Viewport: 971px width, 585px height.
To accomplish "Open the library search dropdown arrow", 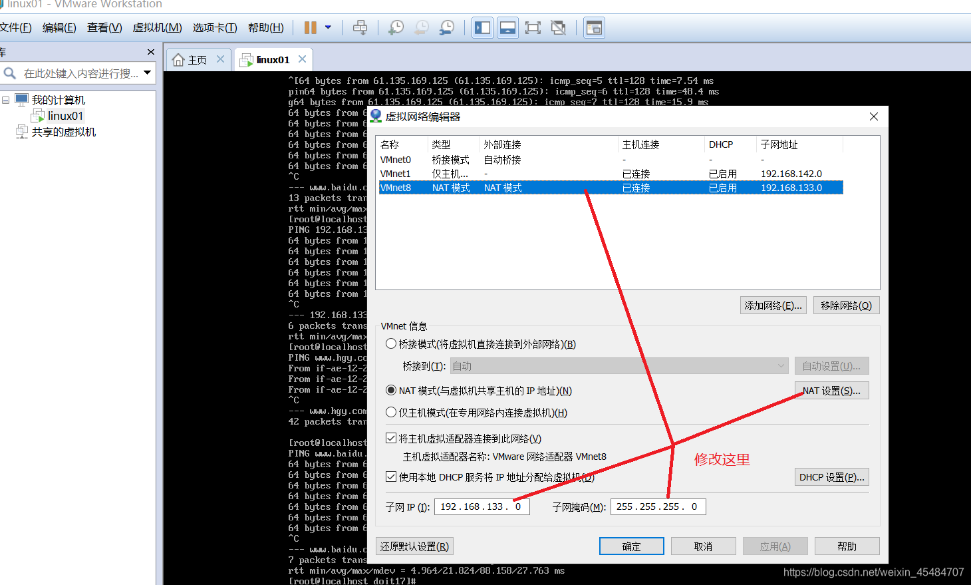I will click(x=148, y=73).
